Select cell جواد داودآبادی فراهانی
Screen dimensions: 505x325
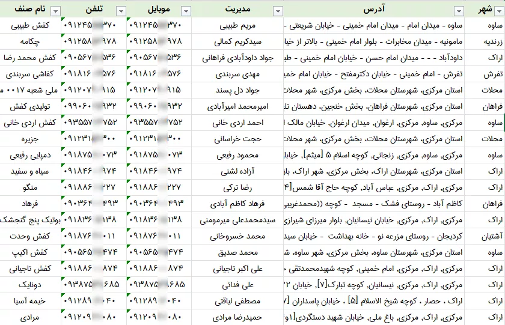pos(237,58)
